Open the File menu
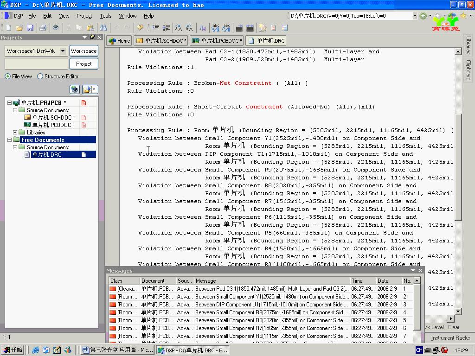The height and width of the screenshot is (356, 475). tap(32, 16)
